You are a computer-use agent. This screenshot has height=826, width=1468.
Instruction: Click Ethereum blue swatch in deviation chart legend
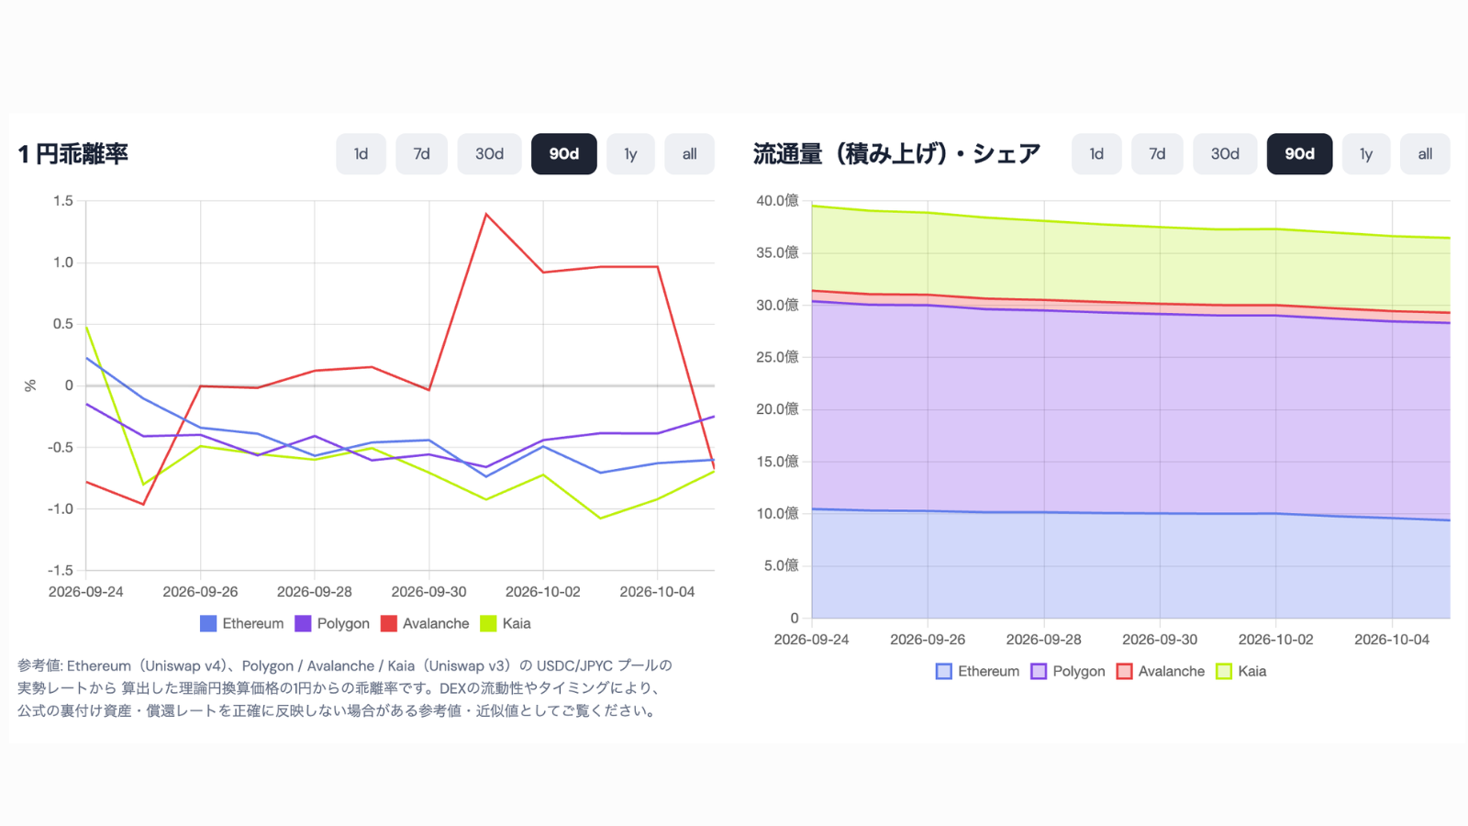tap(208, 624)
